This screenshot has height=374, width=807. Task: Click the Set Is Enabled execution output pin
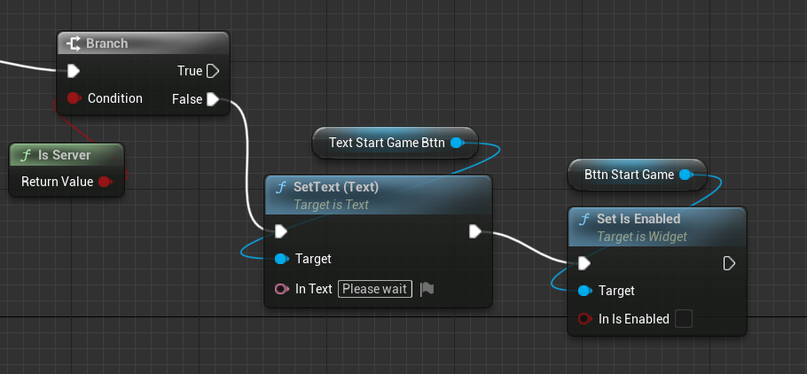point(729,263)
